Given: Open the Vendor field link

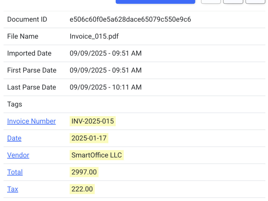Looking at the screenshot, I should [x=18, y=155].
